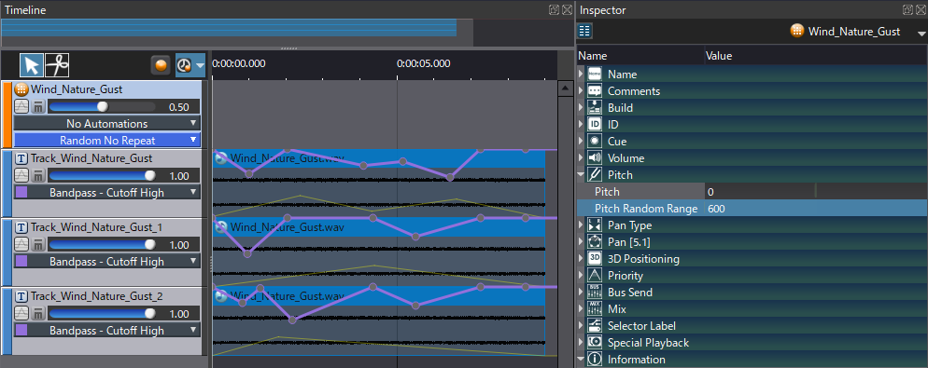
Task: Open Bandpass dropdown on Track_Wind_Nature_Gust
Action: [x=107, y=192]
